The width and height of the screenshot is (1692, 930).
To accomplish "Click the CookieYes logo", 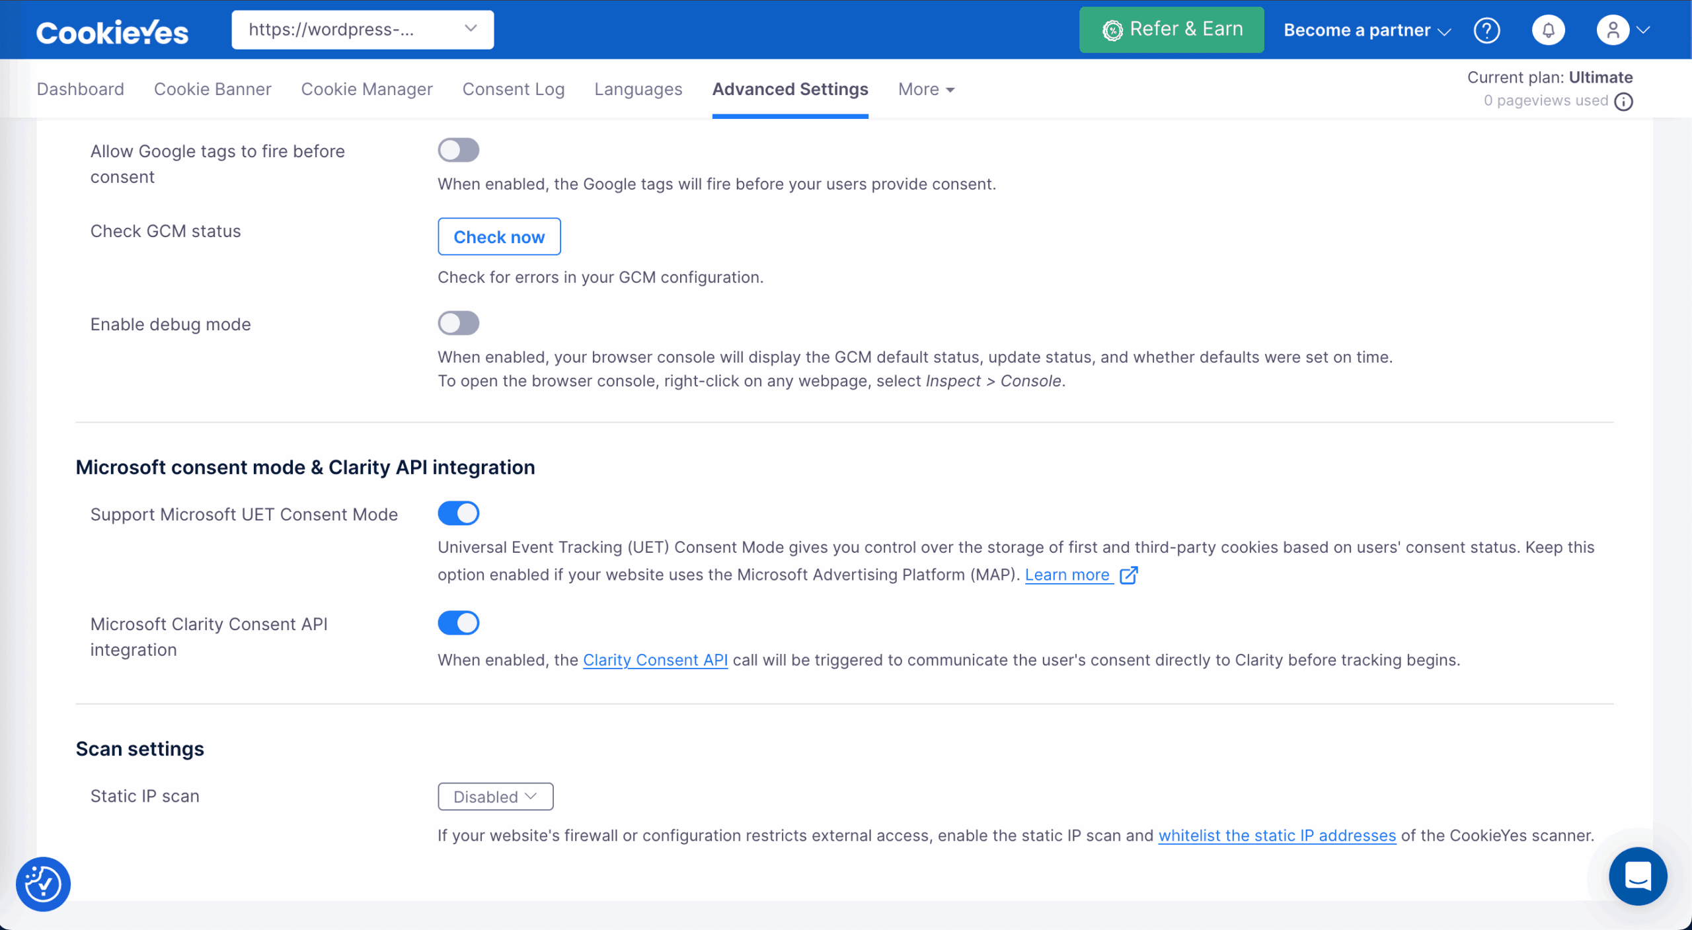I will click(112, 32).
